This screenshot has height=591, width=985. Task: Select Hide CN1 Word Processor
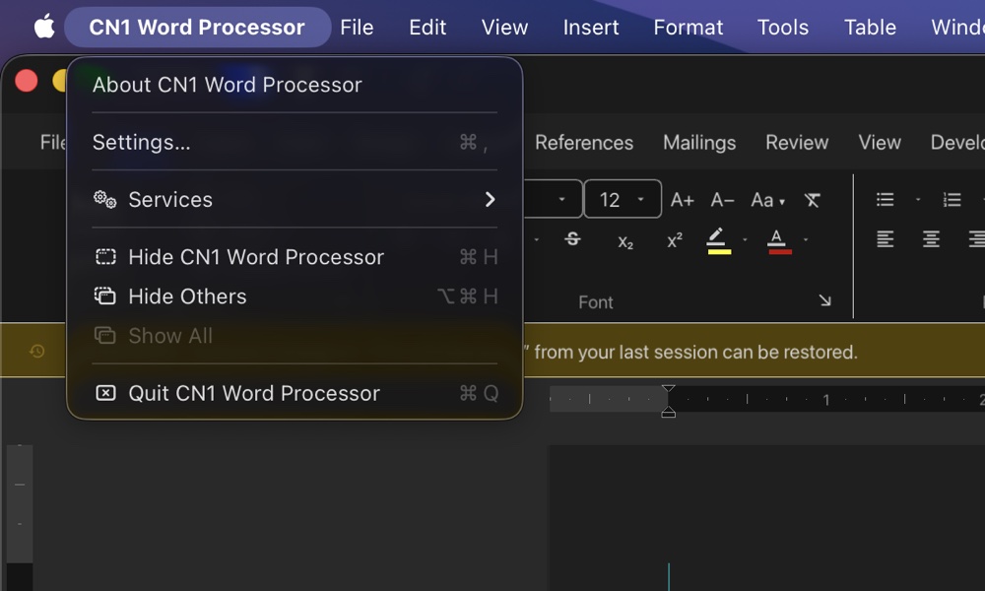[x=295, y=257]
